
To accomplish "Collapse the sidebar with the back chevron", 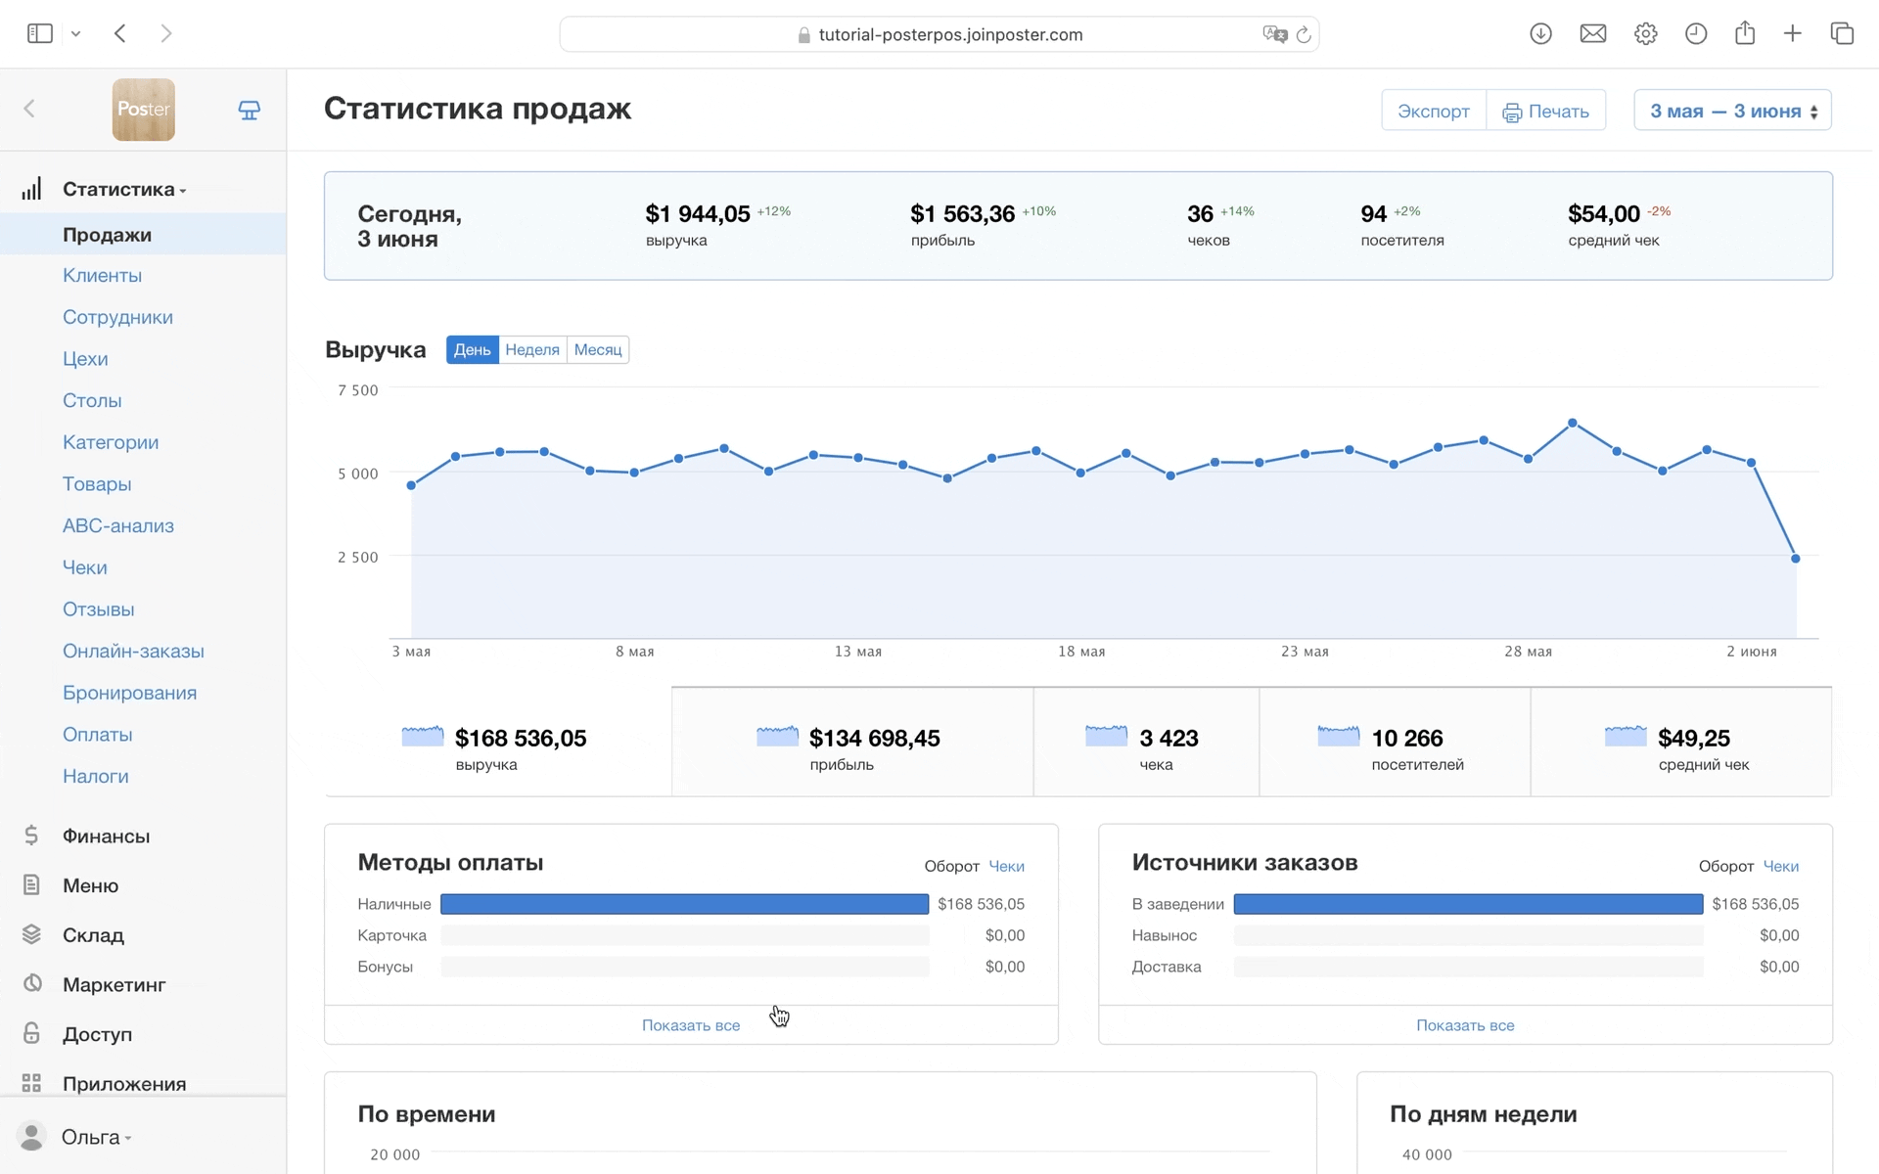I will [x=29, y=109].
